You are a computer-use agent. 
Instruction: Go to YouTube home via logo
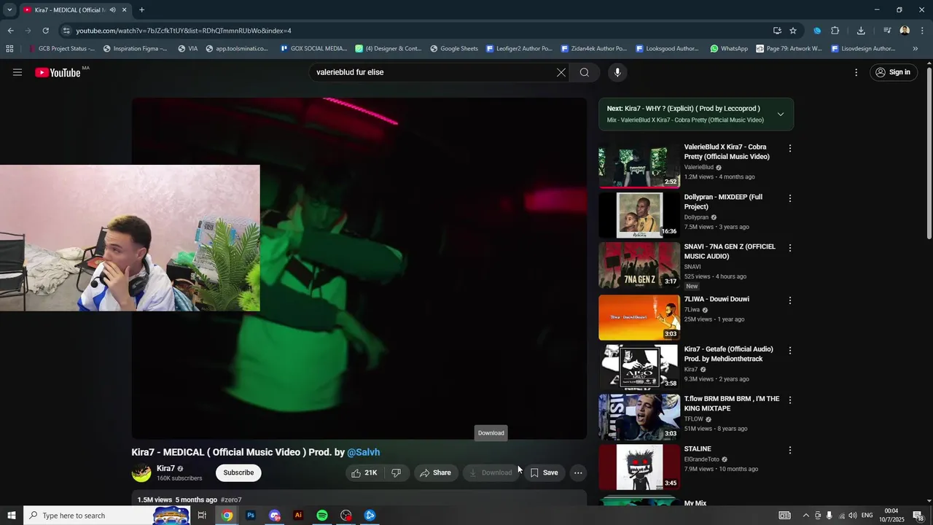[58, 72]
